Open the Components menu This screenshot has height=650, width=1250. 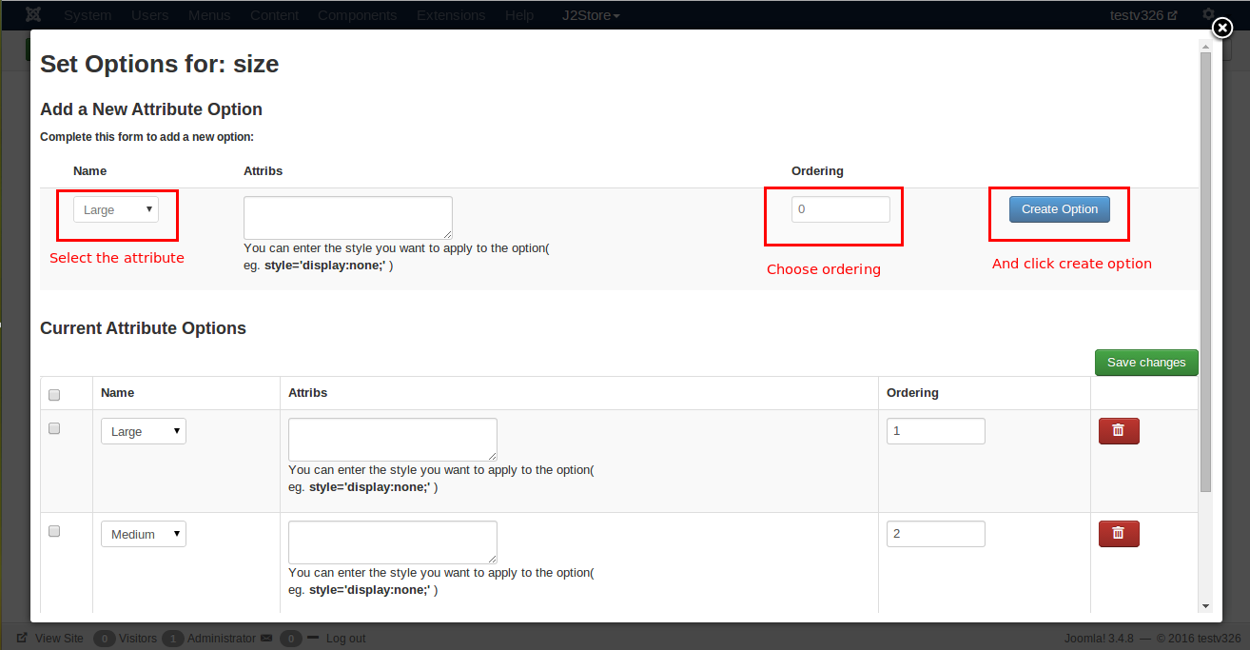(x=358, y=15)
